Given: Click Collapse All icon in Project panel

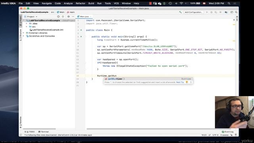Looking at the screenshot, I should pyautogui.click(x=63, y=17).
